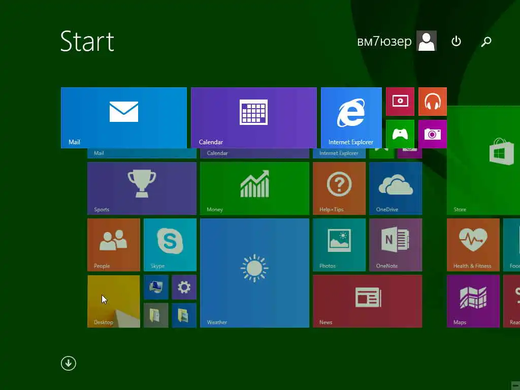Open the green Xbox Games controller tile
This screenshot has height=390, width=520.
tap(400, 134)
